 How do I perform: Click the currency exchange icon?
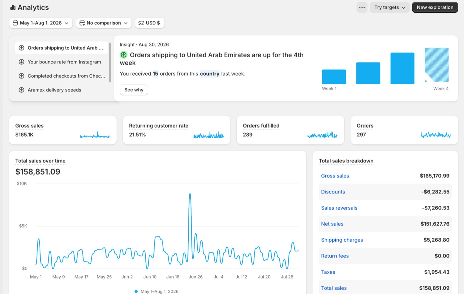(141, 23)
